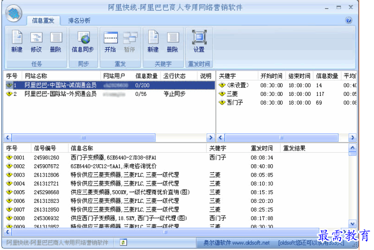Image resolution: width=374 pixels, height=250 pixels.
Task: Sort by 信息数量 header in site list
Action: pyautogui.click(x=146, y=76)
